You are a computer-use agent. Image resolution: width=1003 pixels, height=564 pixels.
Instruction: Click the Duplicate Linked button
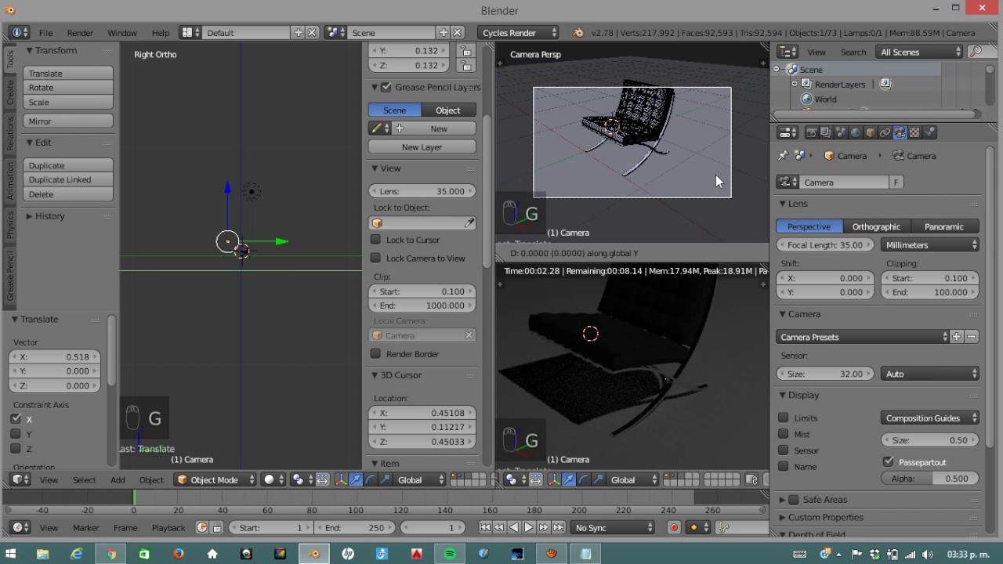click(x=68, y=180)
